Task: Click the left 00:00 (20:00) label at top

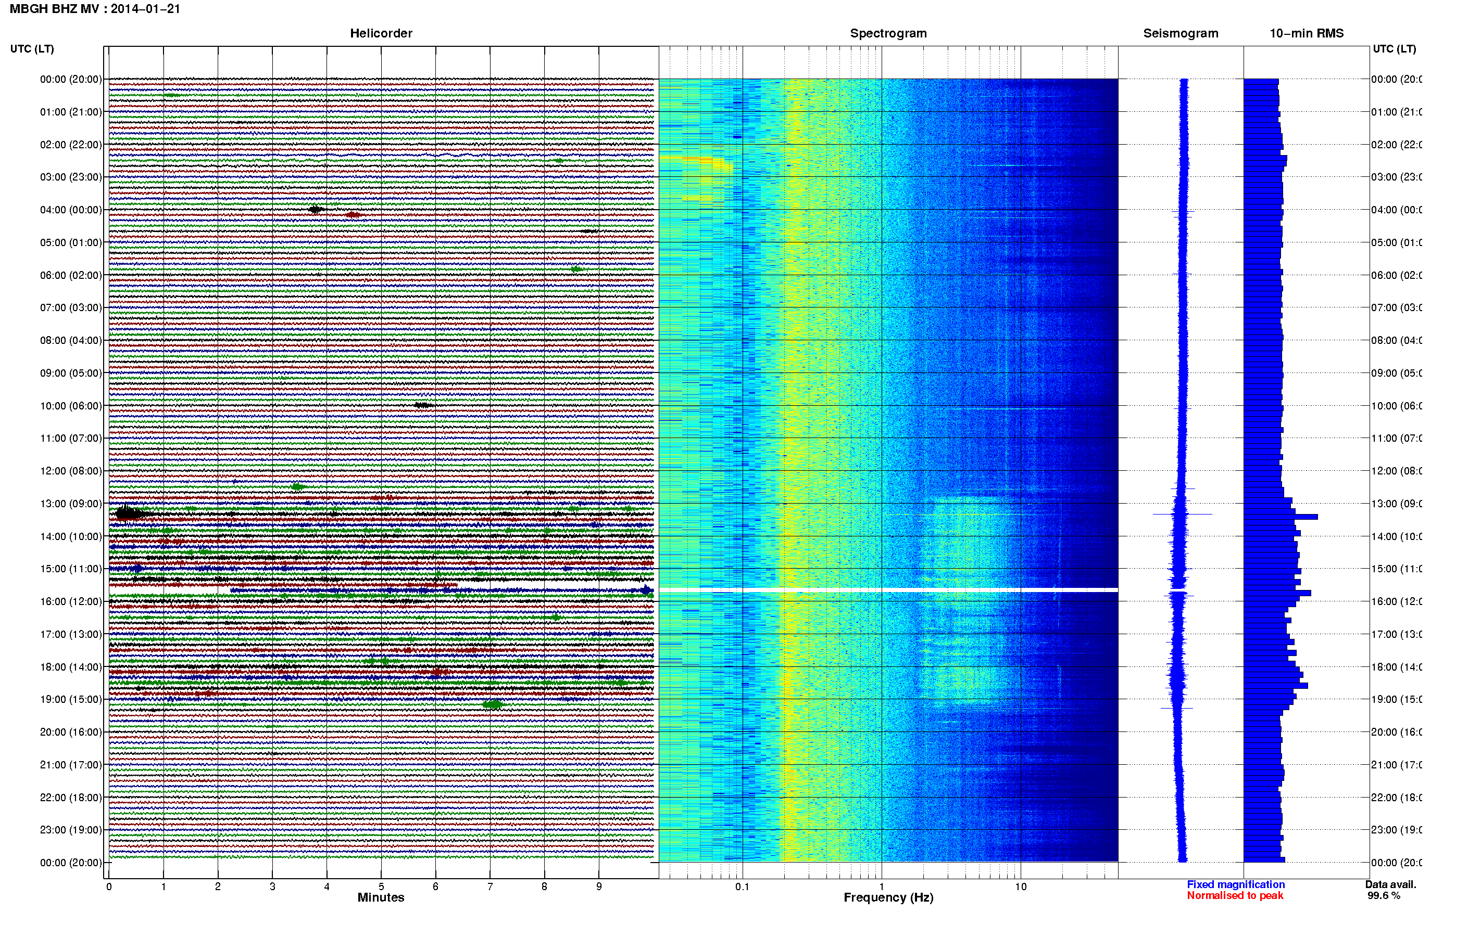Action: tap(71, 79)
